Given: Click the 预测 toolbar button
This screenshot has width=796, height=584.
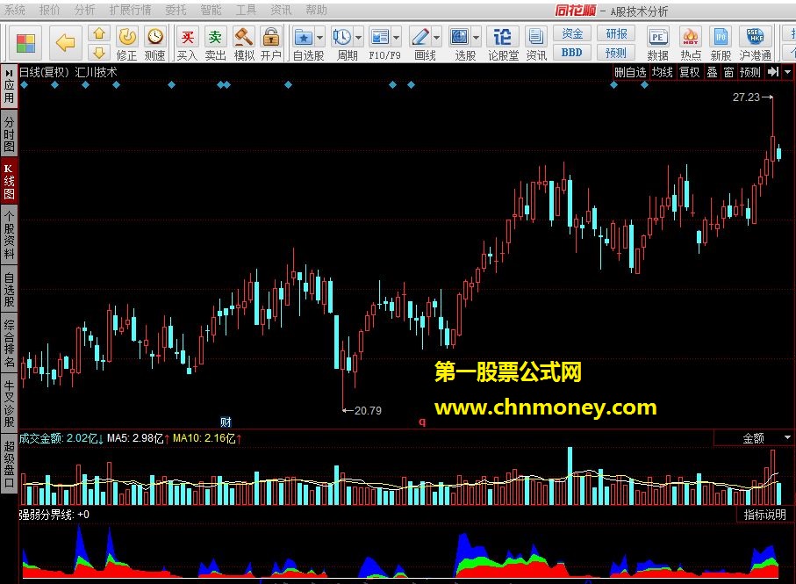Looking at the screenshot, I should (616, 53).
